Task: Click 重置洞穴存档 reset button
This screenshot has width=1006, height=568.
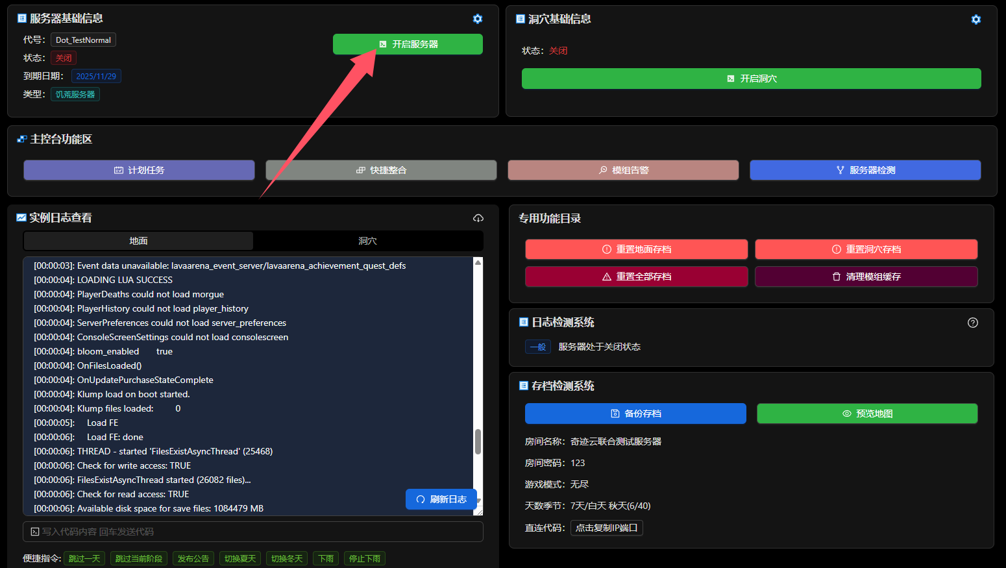Action: 866,249
